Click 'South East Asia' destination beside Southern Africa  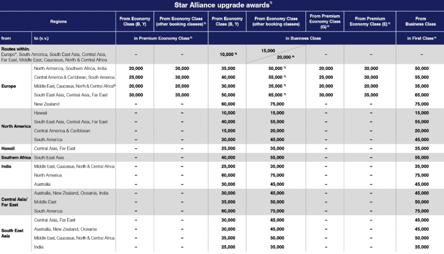(x=49, y=158)
